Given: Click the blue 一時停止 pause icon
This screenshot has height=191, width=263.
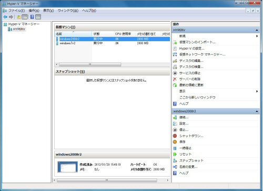Looking at the screenshot, I should tap(175, 148).
